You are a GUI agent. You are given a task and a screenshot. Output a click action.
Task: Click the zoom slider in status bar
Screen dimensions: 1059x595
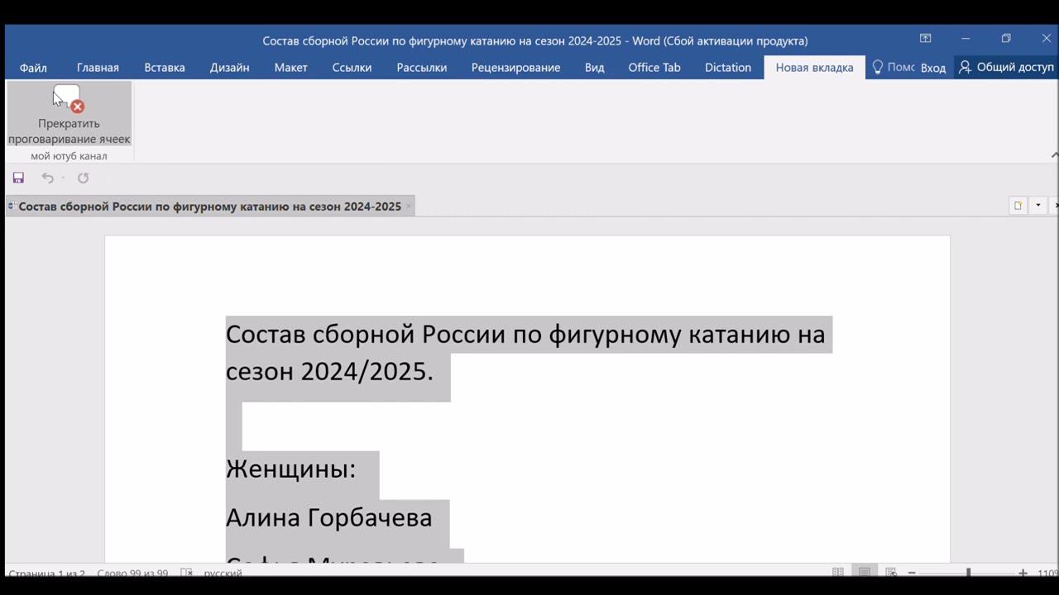(967, 573)
